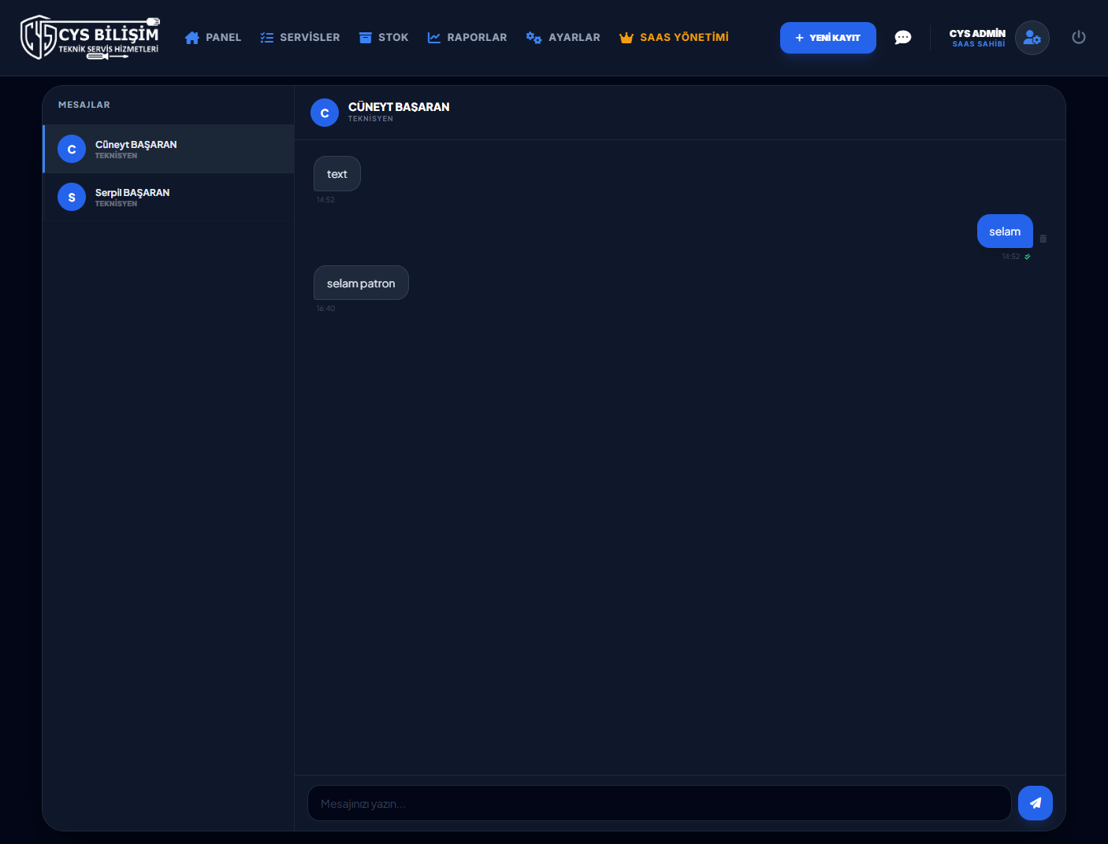Image resolution: width=1108 pixels, height=844 pixels.
Task: Click Cüneyt's avatar in chat header
Action: tap(325, 113)
